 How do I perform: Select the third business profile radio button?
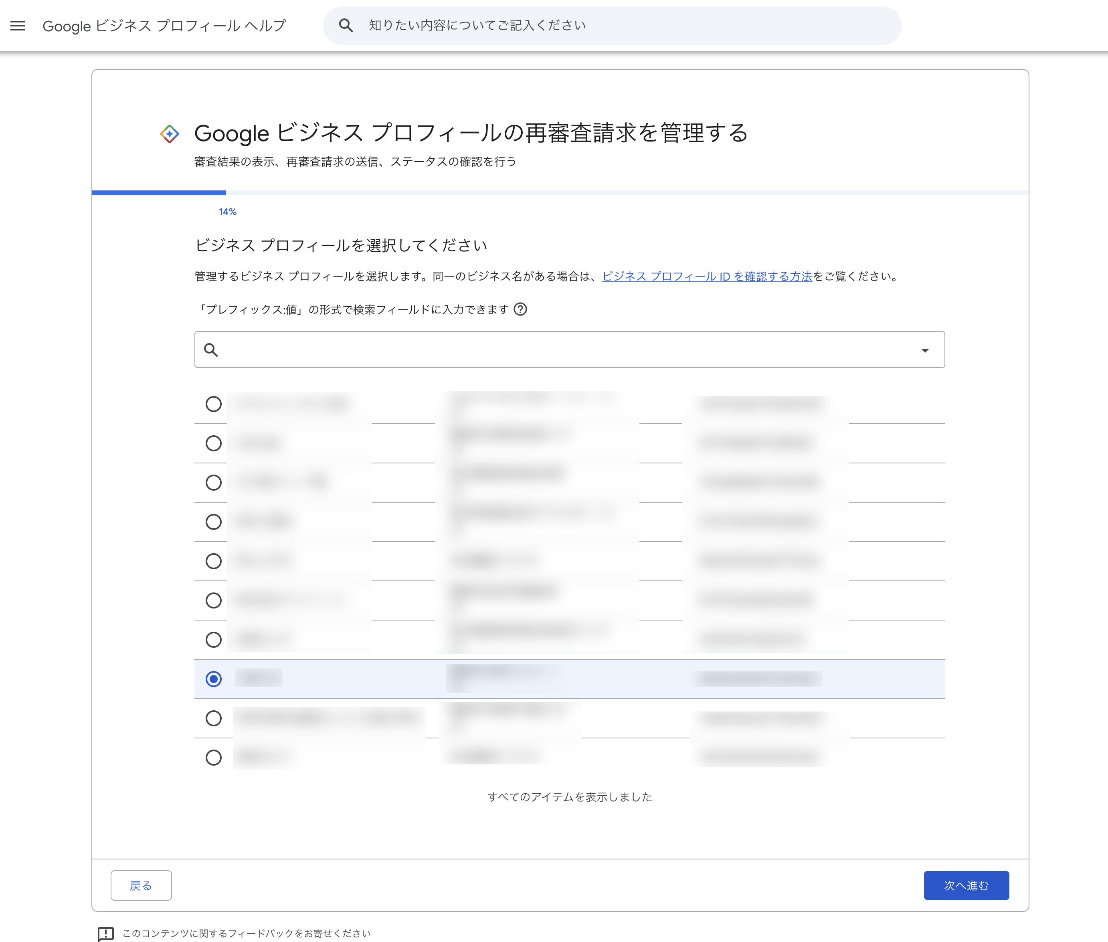[x=214, y=483]
